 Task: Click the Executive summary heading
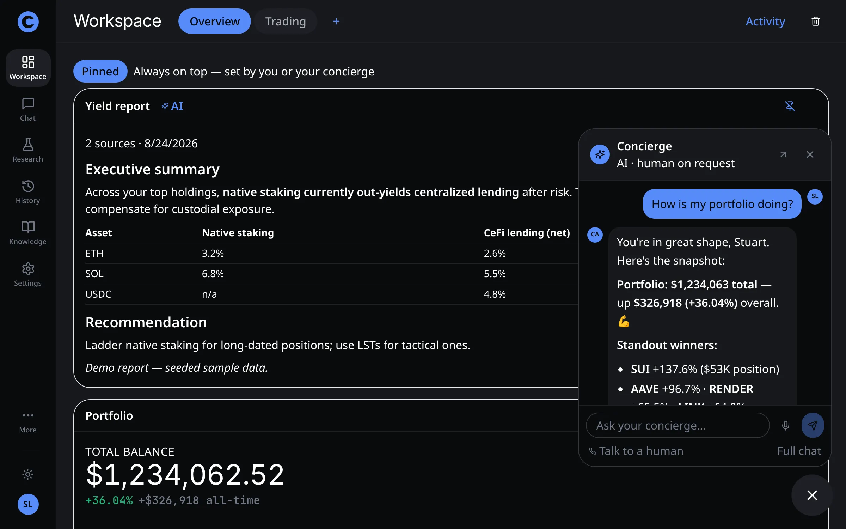tap(152, 169)
